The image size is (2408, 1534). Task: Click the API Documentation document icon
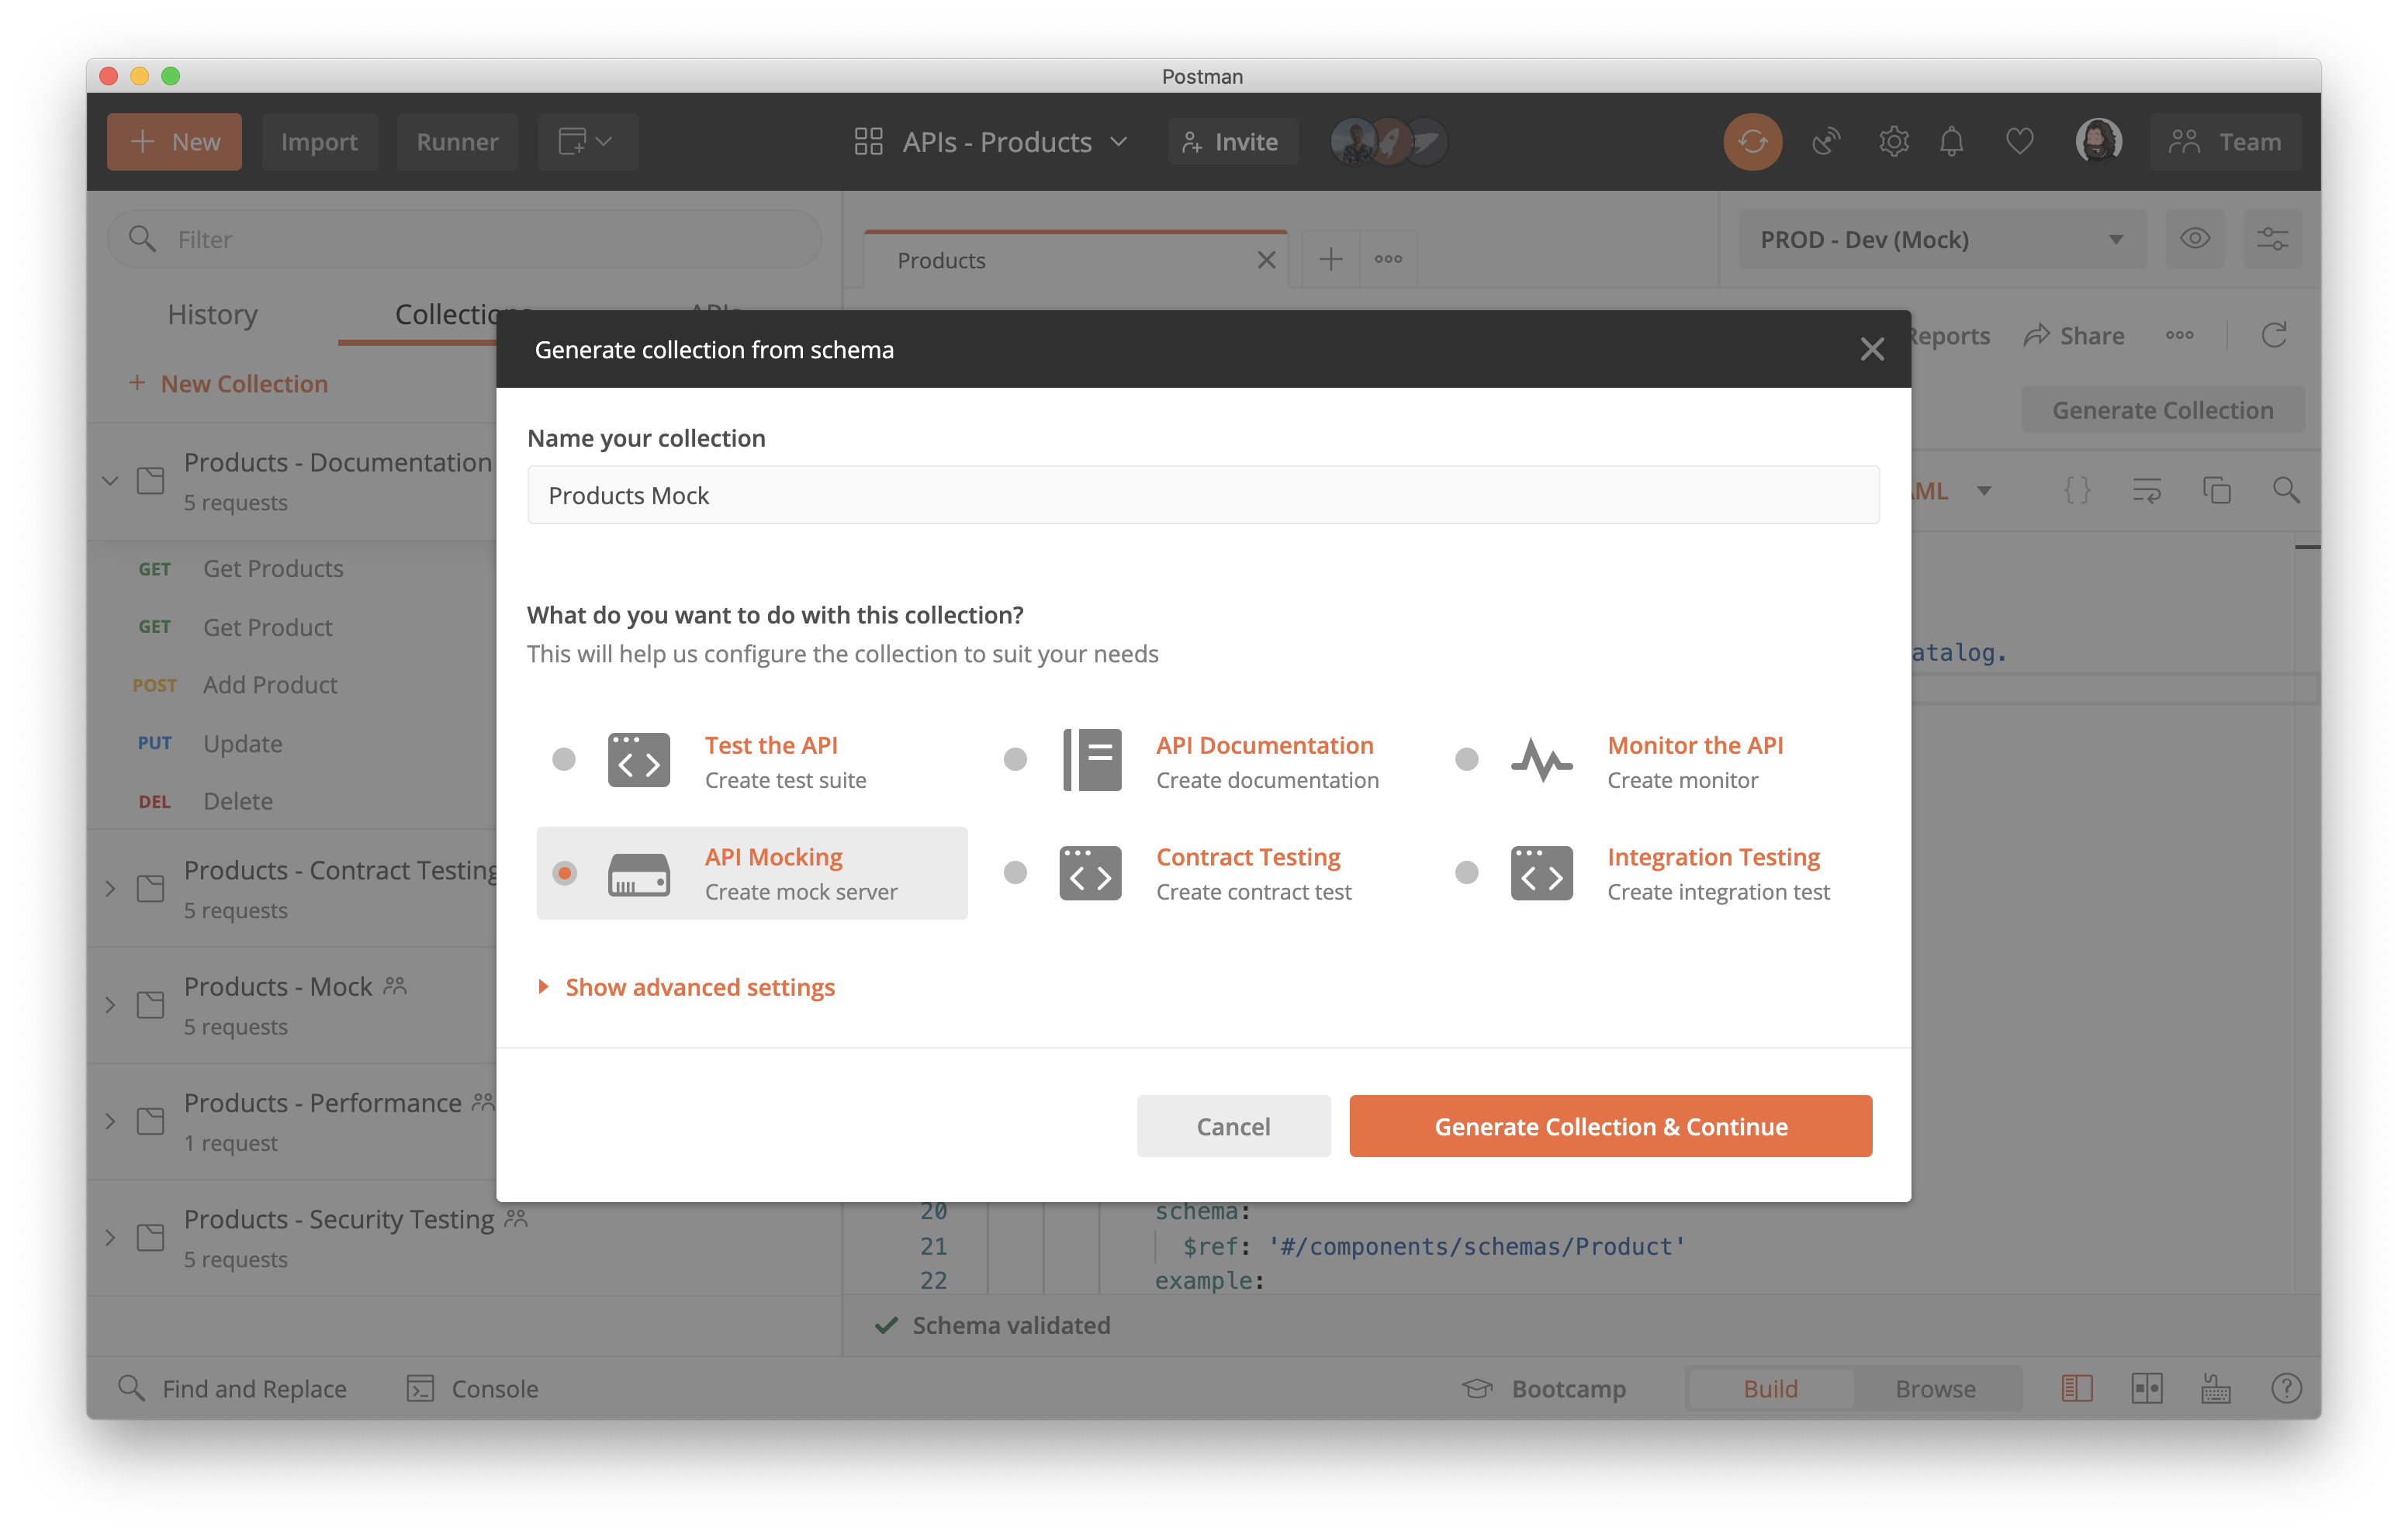coord(1091,760)
